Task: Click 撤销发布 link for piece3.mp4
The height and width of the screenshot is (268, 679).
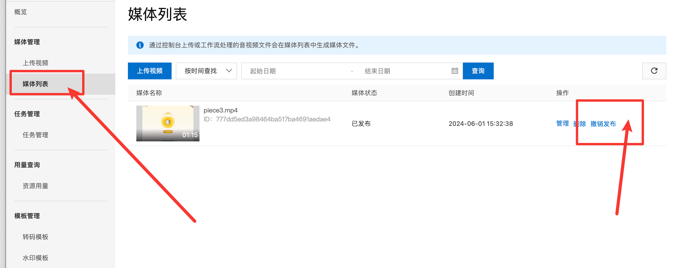Action: [x=603, y=124]
